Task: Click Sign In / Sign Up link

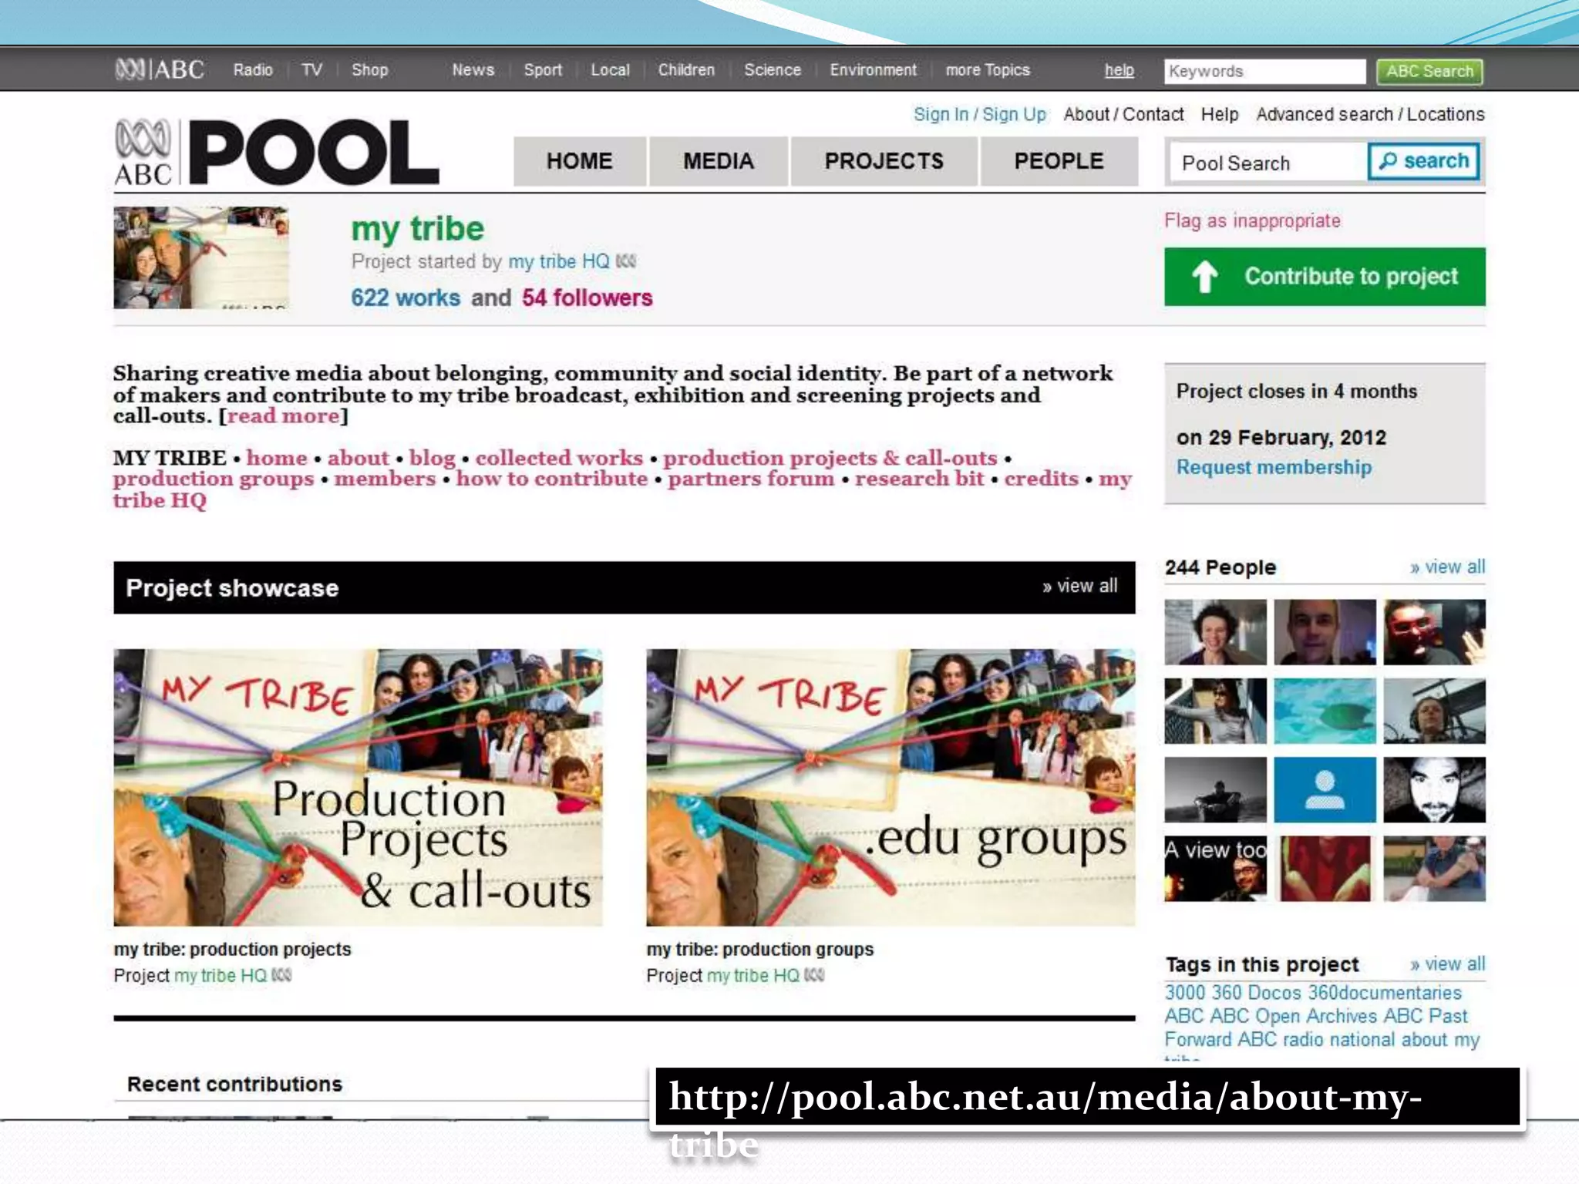Action: point(979,115)
